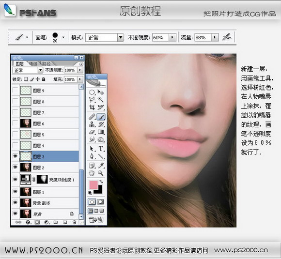The image size is (281, 259).
Task: Select the Path Selection arrow tool
Action: (92, 149)
